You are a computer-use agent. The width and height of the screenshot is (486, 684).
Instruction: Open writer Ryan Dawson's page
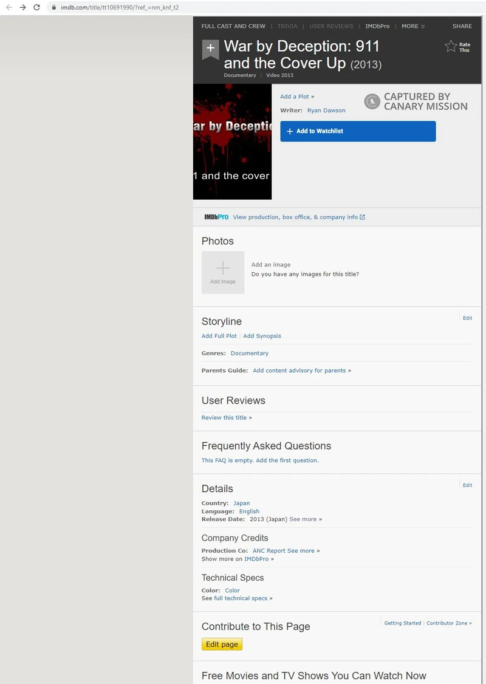click(x=326, y=111)
